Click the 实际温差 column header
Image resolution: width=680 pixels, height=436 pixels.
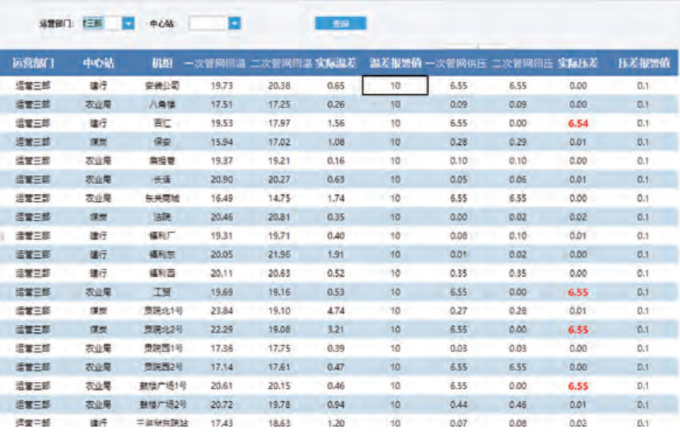(336, 63)
